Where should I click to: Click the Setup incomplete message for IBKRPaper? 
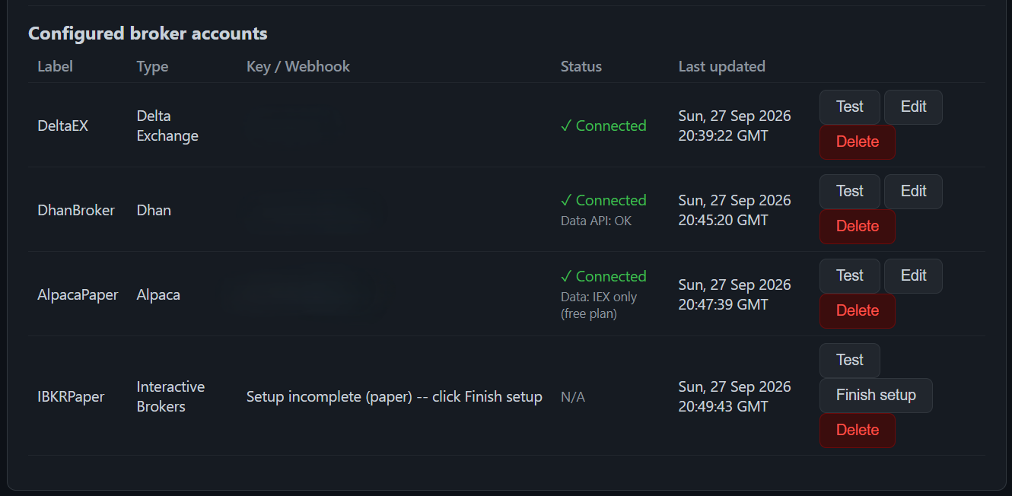coord(394,397)
